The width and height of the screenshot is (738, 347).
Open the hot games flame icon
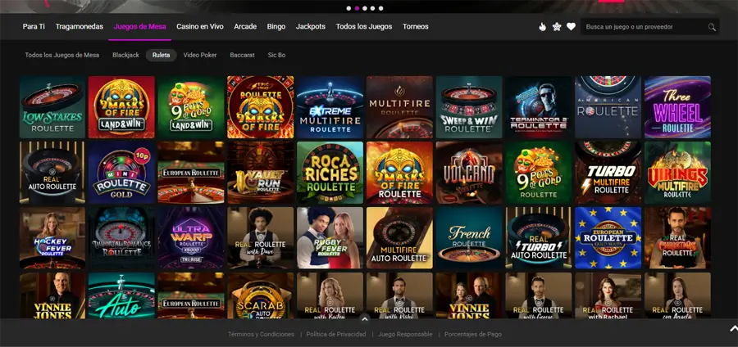tap(542, 27)
